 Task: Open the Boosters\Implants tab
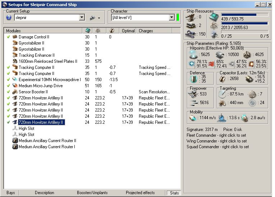92,193
